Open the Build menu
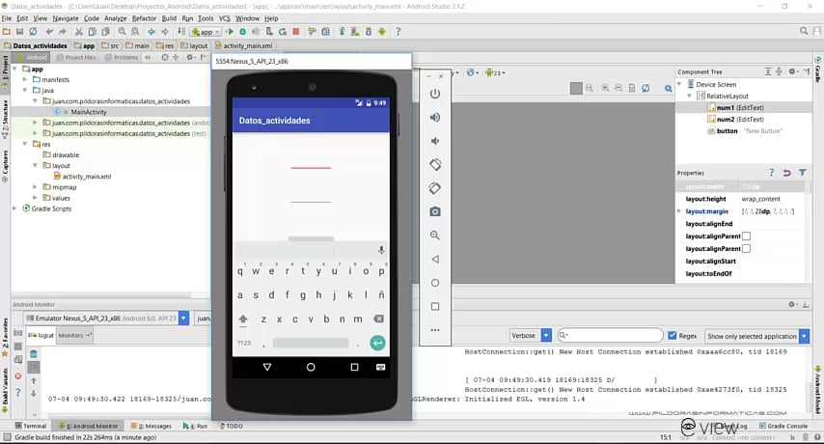This screenshot has width=824, height=444. (169, 18)
